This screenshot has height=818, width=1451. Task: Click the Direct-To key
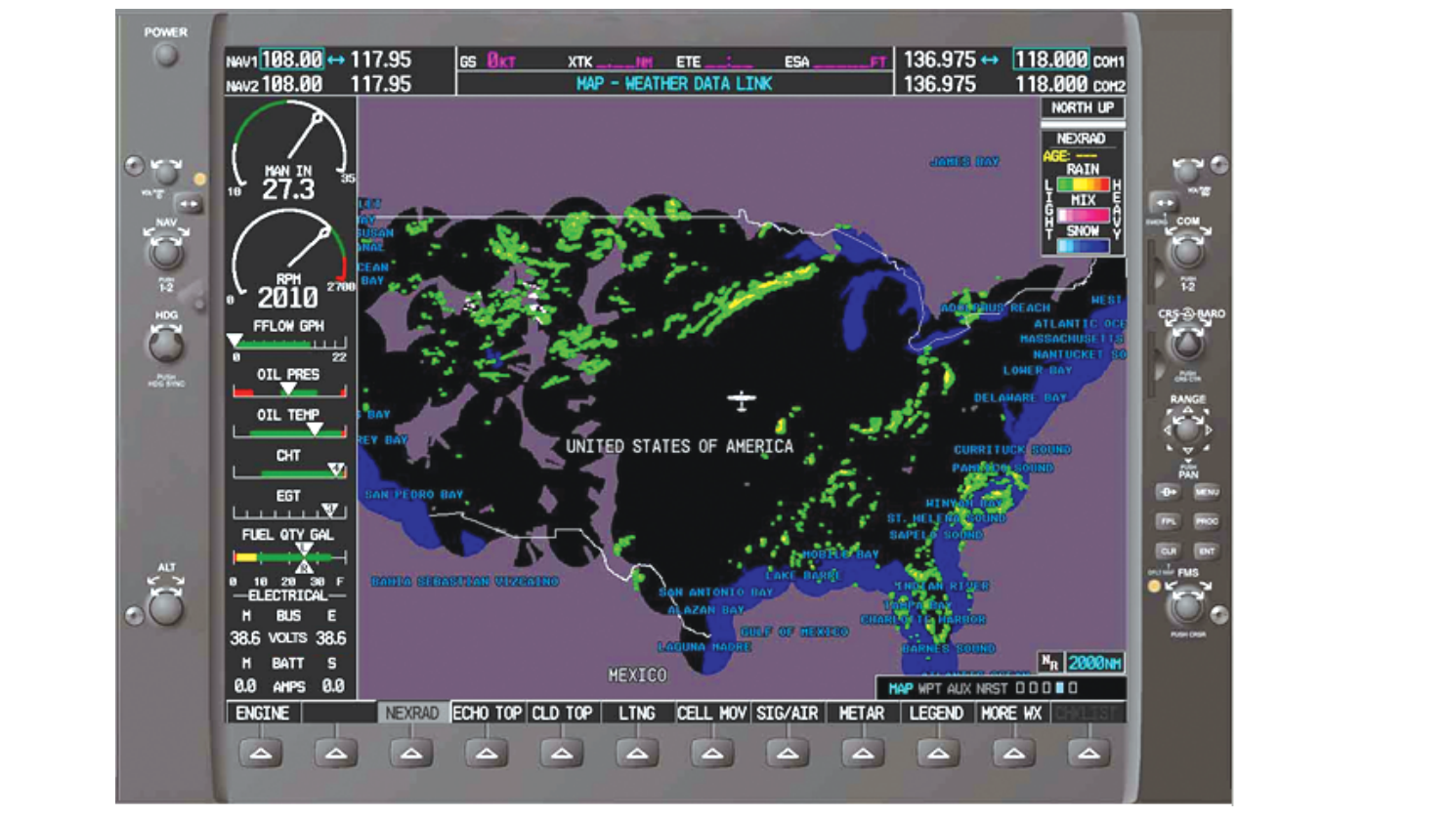[1168, 492]
